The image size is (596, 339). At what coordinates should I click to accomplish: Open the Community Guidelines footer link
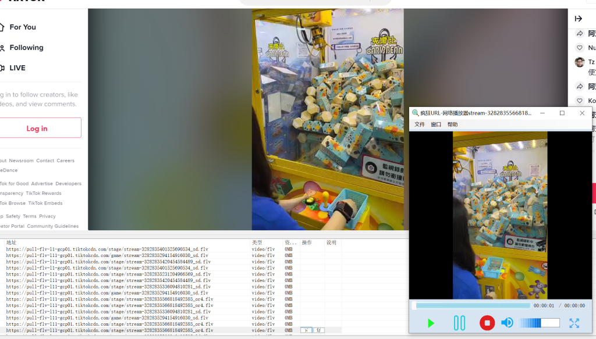[x=53, y=226]
